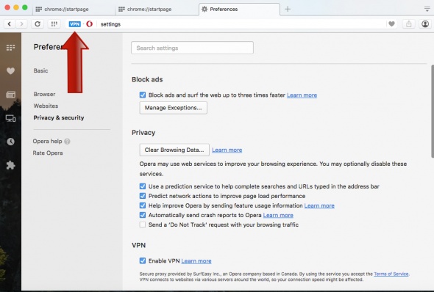The width and height of the screenshot is (434, 292).
Task: Open the Terms of Service link
Action: tap(391, 274)
